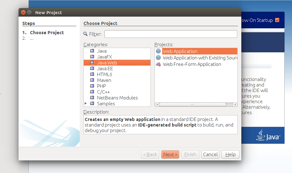The height and width of the screenshot is (173, 292).
Task: Click inside the Filter text field
Action: pyautogui.click(x=171, y=34)
